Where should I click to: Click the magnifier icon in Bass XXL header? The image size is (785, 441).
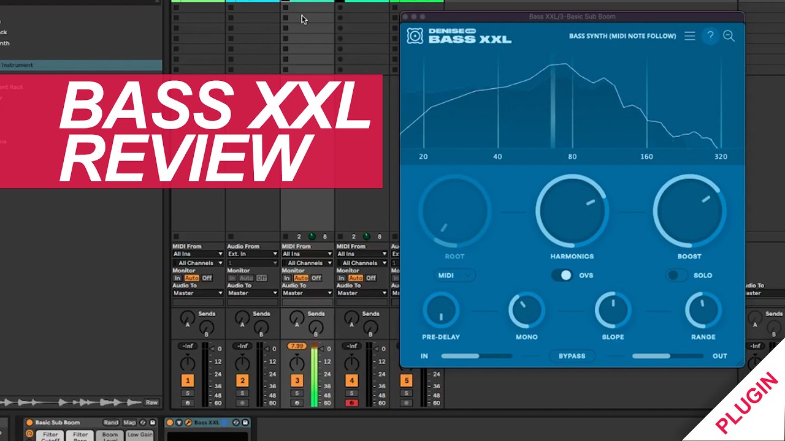click(x=729, y=36)
